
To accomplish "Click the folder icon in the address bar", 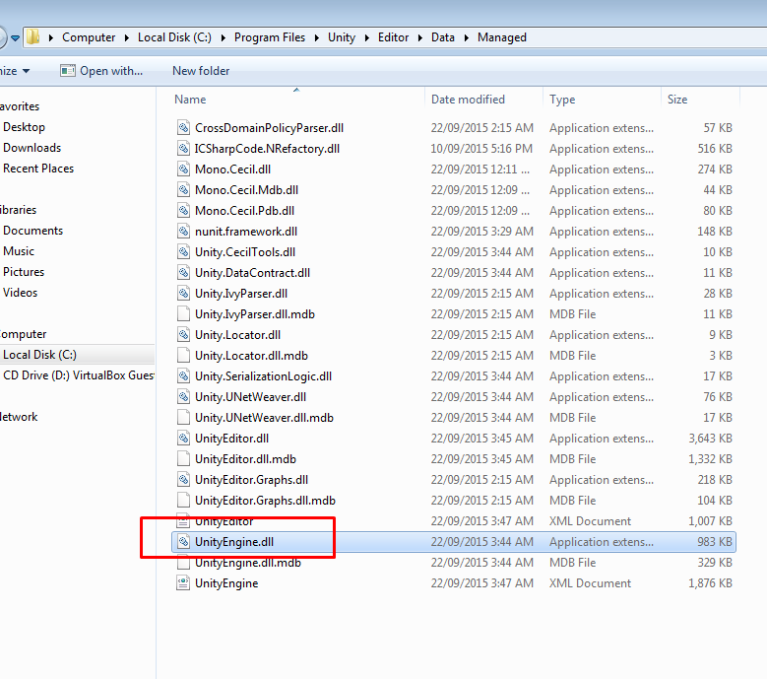I will pyautogui.click(x=32, y=37).
